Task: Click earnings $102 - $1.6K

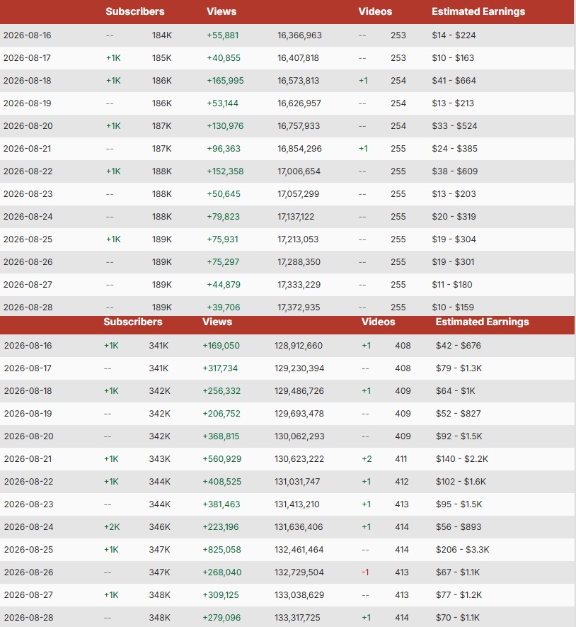Action: pos(461,482)
